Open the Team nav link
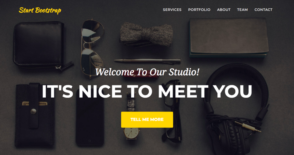The height and width of the screenshot is (155, 294). click(x=242, y=10)
